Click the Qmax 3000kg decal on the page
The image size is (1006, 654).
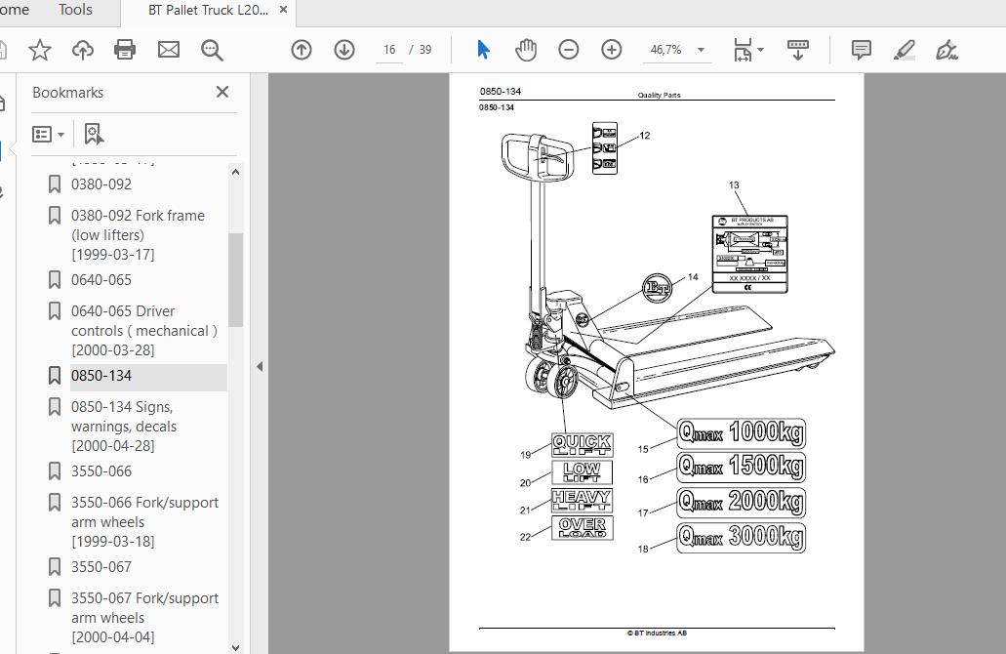741,537
